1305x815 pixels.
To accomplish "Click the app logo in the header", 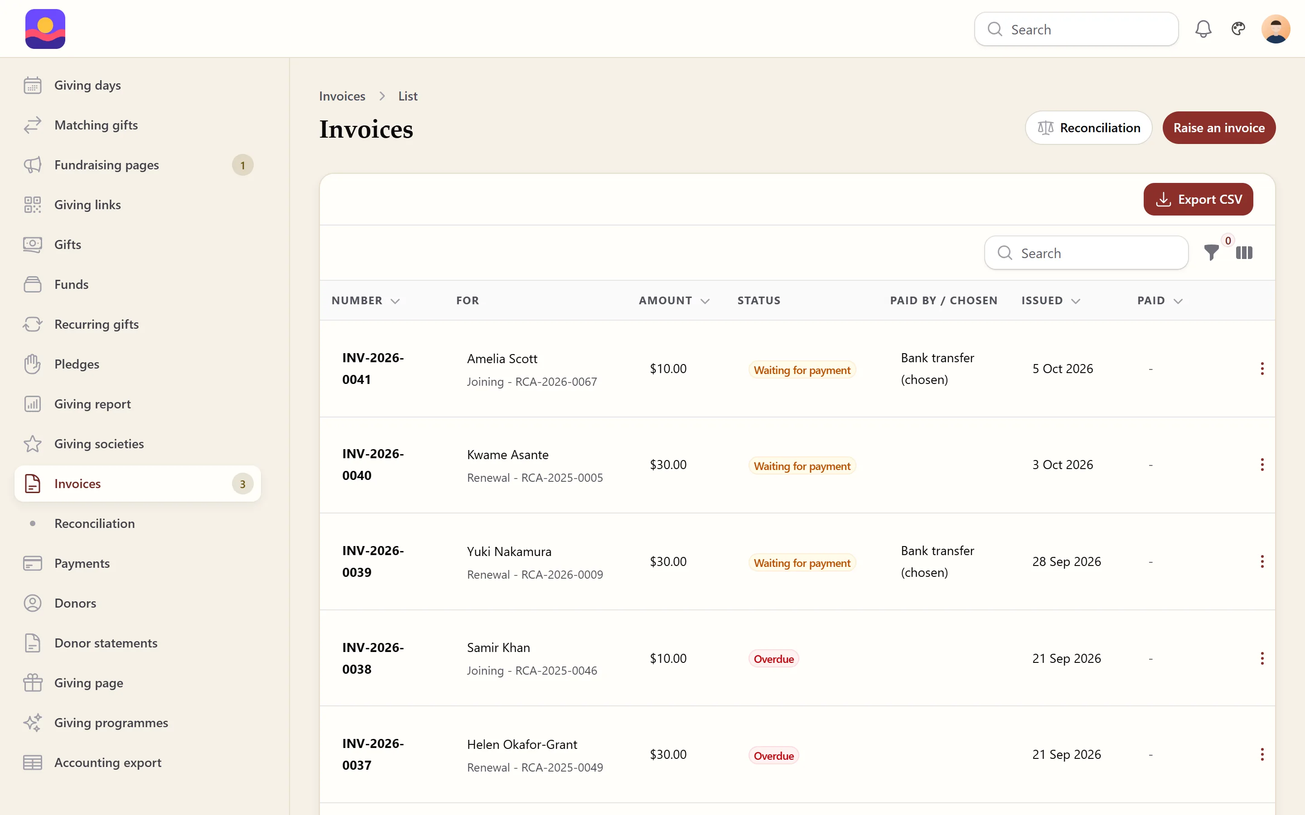I will point(45,29).
